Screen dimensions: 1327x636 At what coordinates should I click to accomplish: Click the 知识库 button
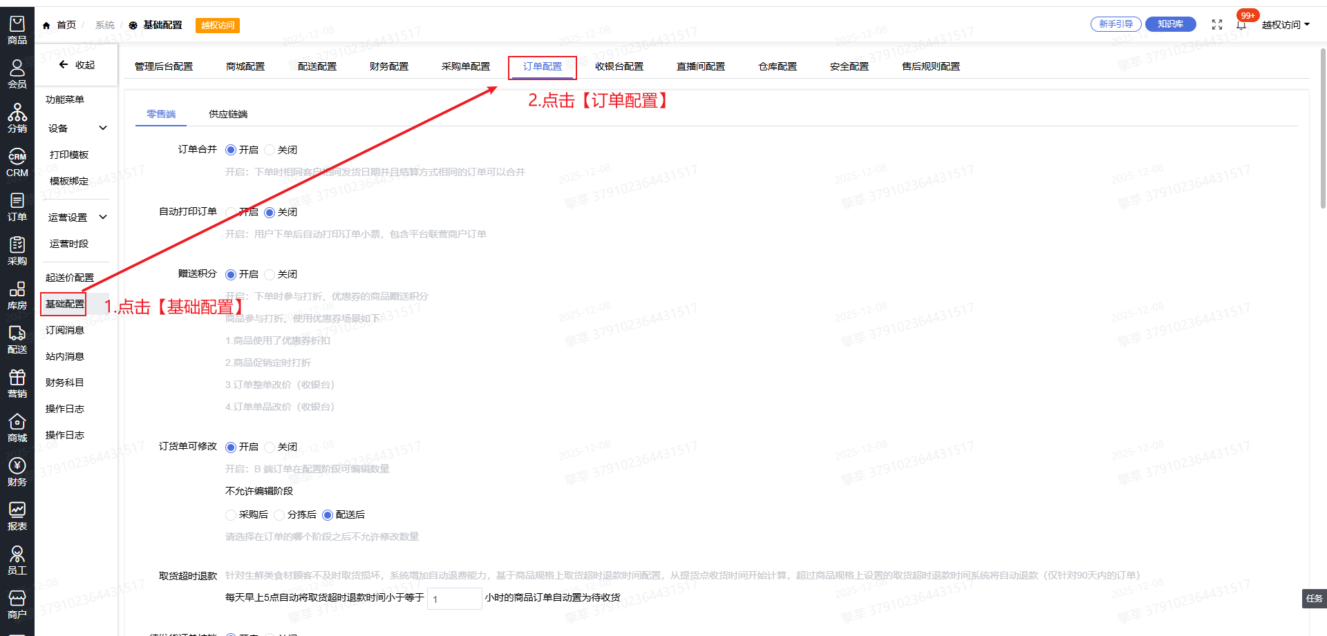[1170, 24]
